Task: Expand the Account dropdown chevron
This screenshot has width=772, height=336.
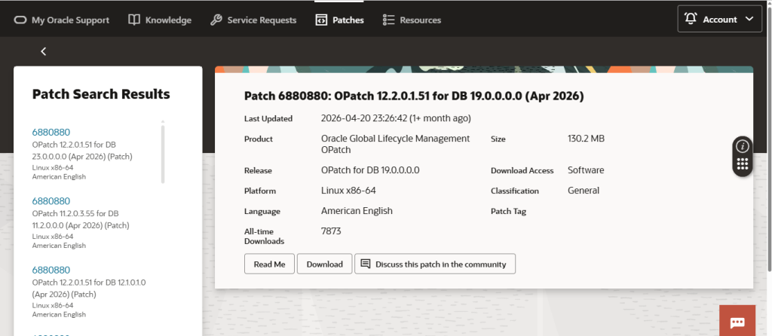Action: coord(749,19)
